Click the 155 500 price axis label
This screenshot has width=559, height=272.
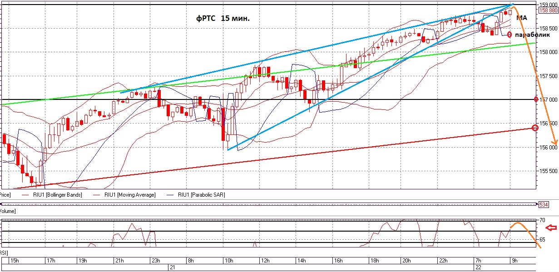[x=548, y=171]
